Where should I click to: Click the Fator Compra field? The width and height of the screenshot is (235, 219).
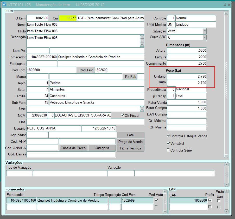pos(187,108)
